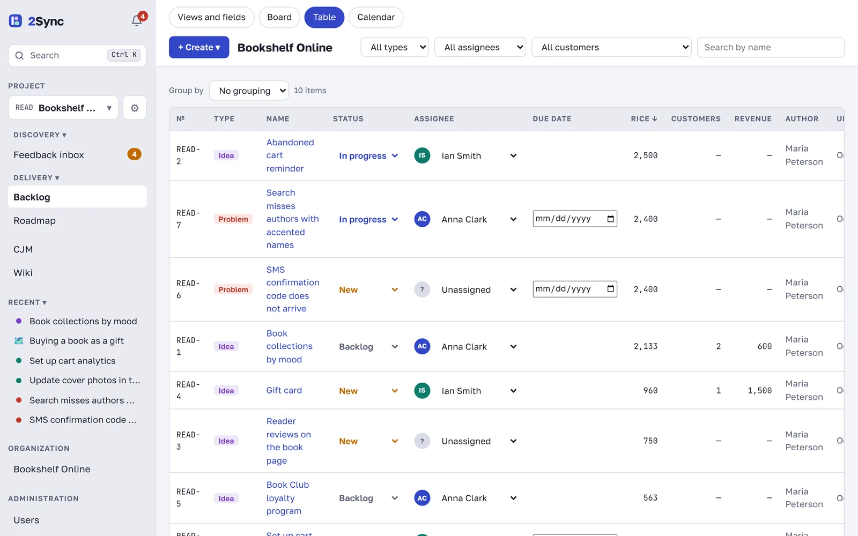Switch to the Calendar tab

376,17
